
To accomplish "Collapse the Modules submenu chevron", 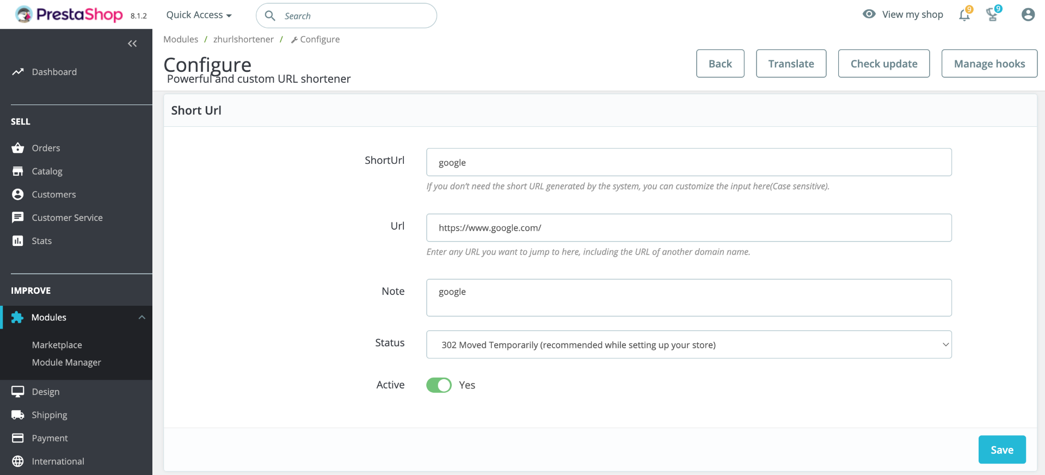I will (x=142, y=318).
